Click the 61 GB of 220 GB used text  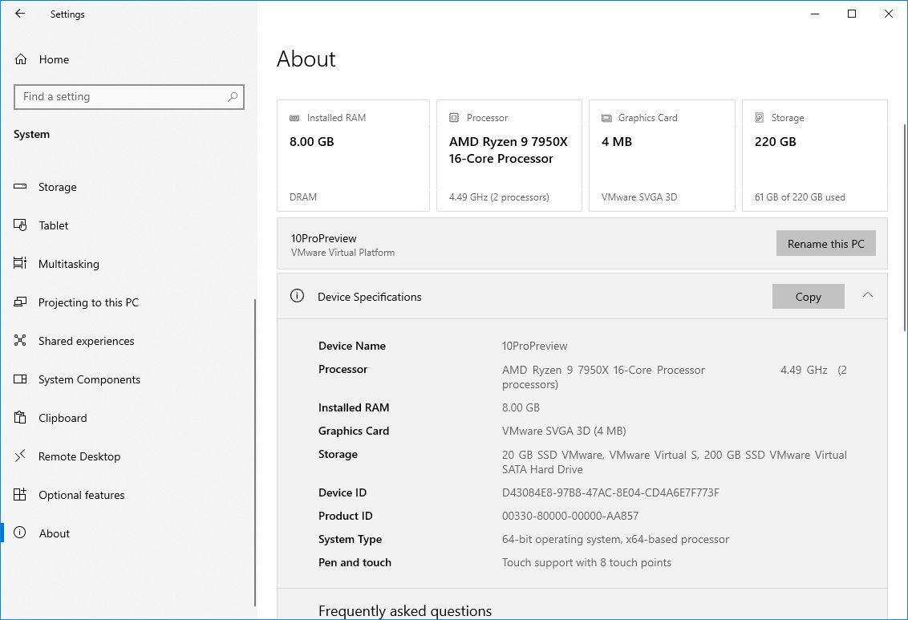coord(800,197)
